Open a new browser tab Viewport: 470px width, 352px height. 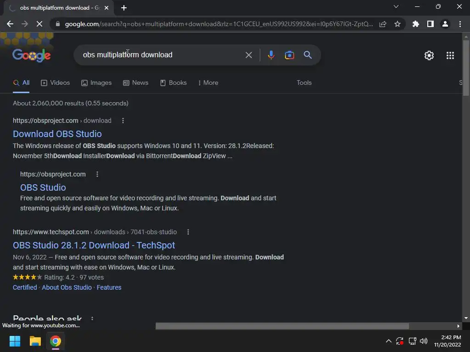point(124,8)
